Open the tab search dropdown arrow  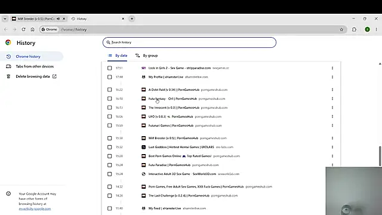tap(5, 19)
